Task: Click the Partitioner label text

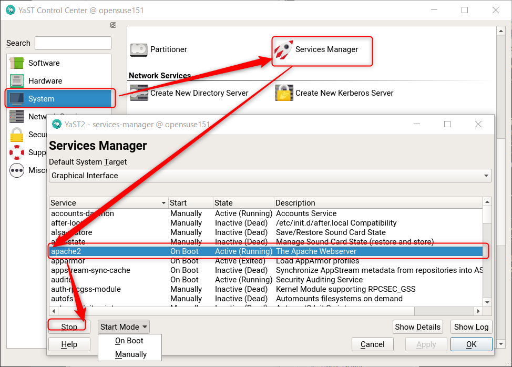Action: 169,49
